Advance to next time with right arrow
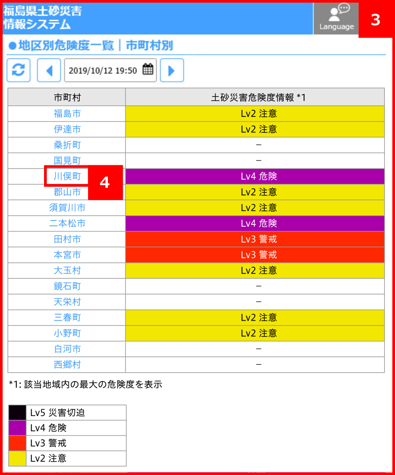 click(x=172, y=70)
